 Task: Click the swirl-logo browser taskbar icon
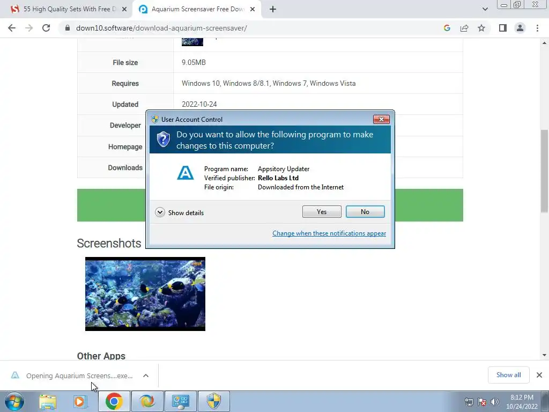pos(147,401)
